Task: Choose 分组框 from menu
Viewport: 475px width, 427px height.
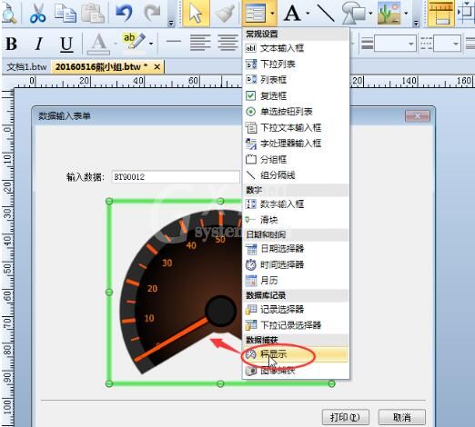Action: pos(296,159)
